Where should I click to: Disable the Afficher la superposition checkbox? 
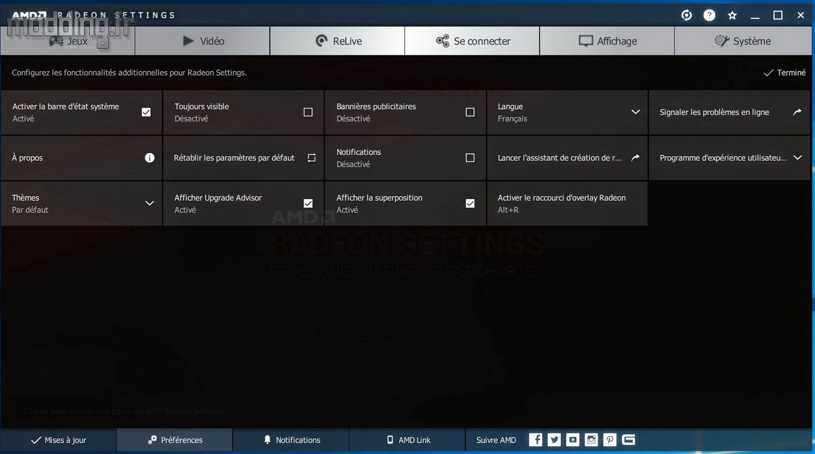470,203
